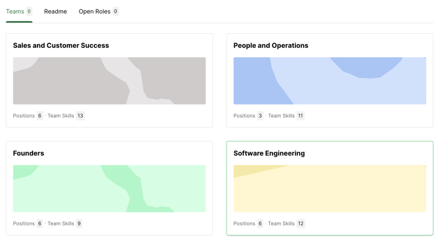This screenshot has height=240, width=438.
Task: Click the Teams count badge 6
Action: tap(29, 11)
